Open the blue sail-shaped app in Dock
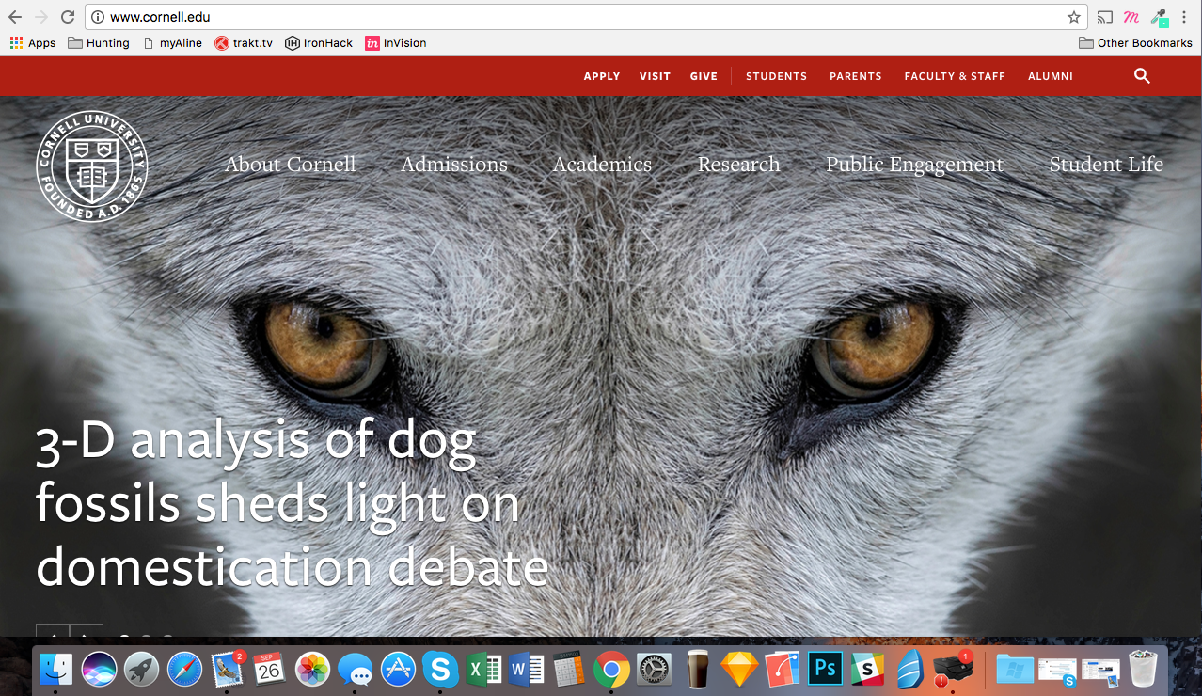Screen dimensions: 1202x696 [x=909, y=670]
